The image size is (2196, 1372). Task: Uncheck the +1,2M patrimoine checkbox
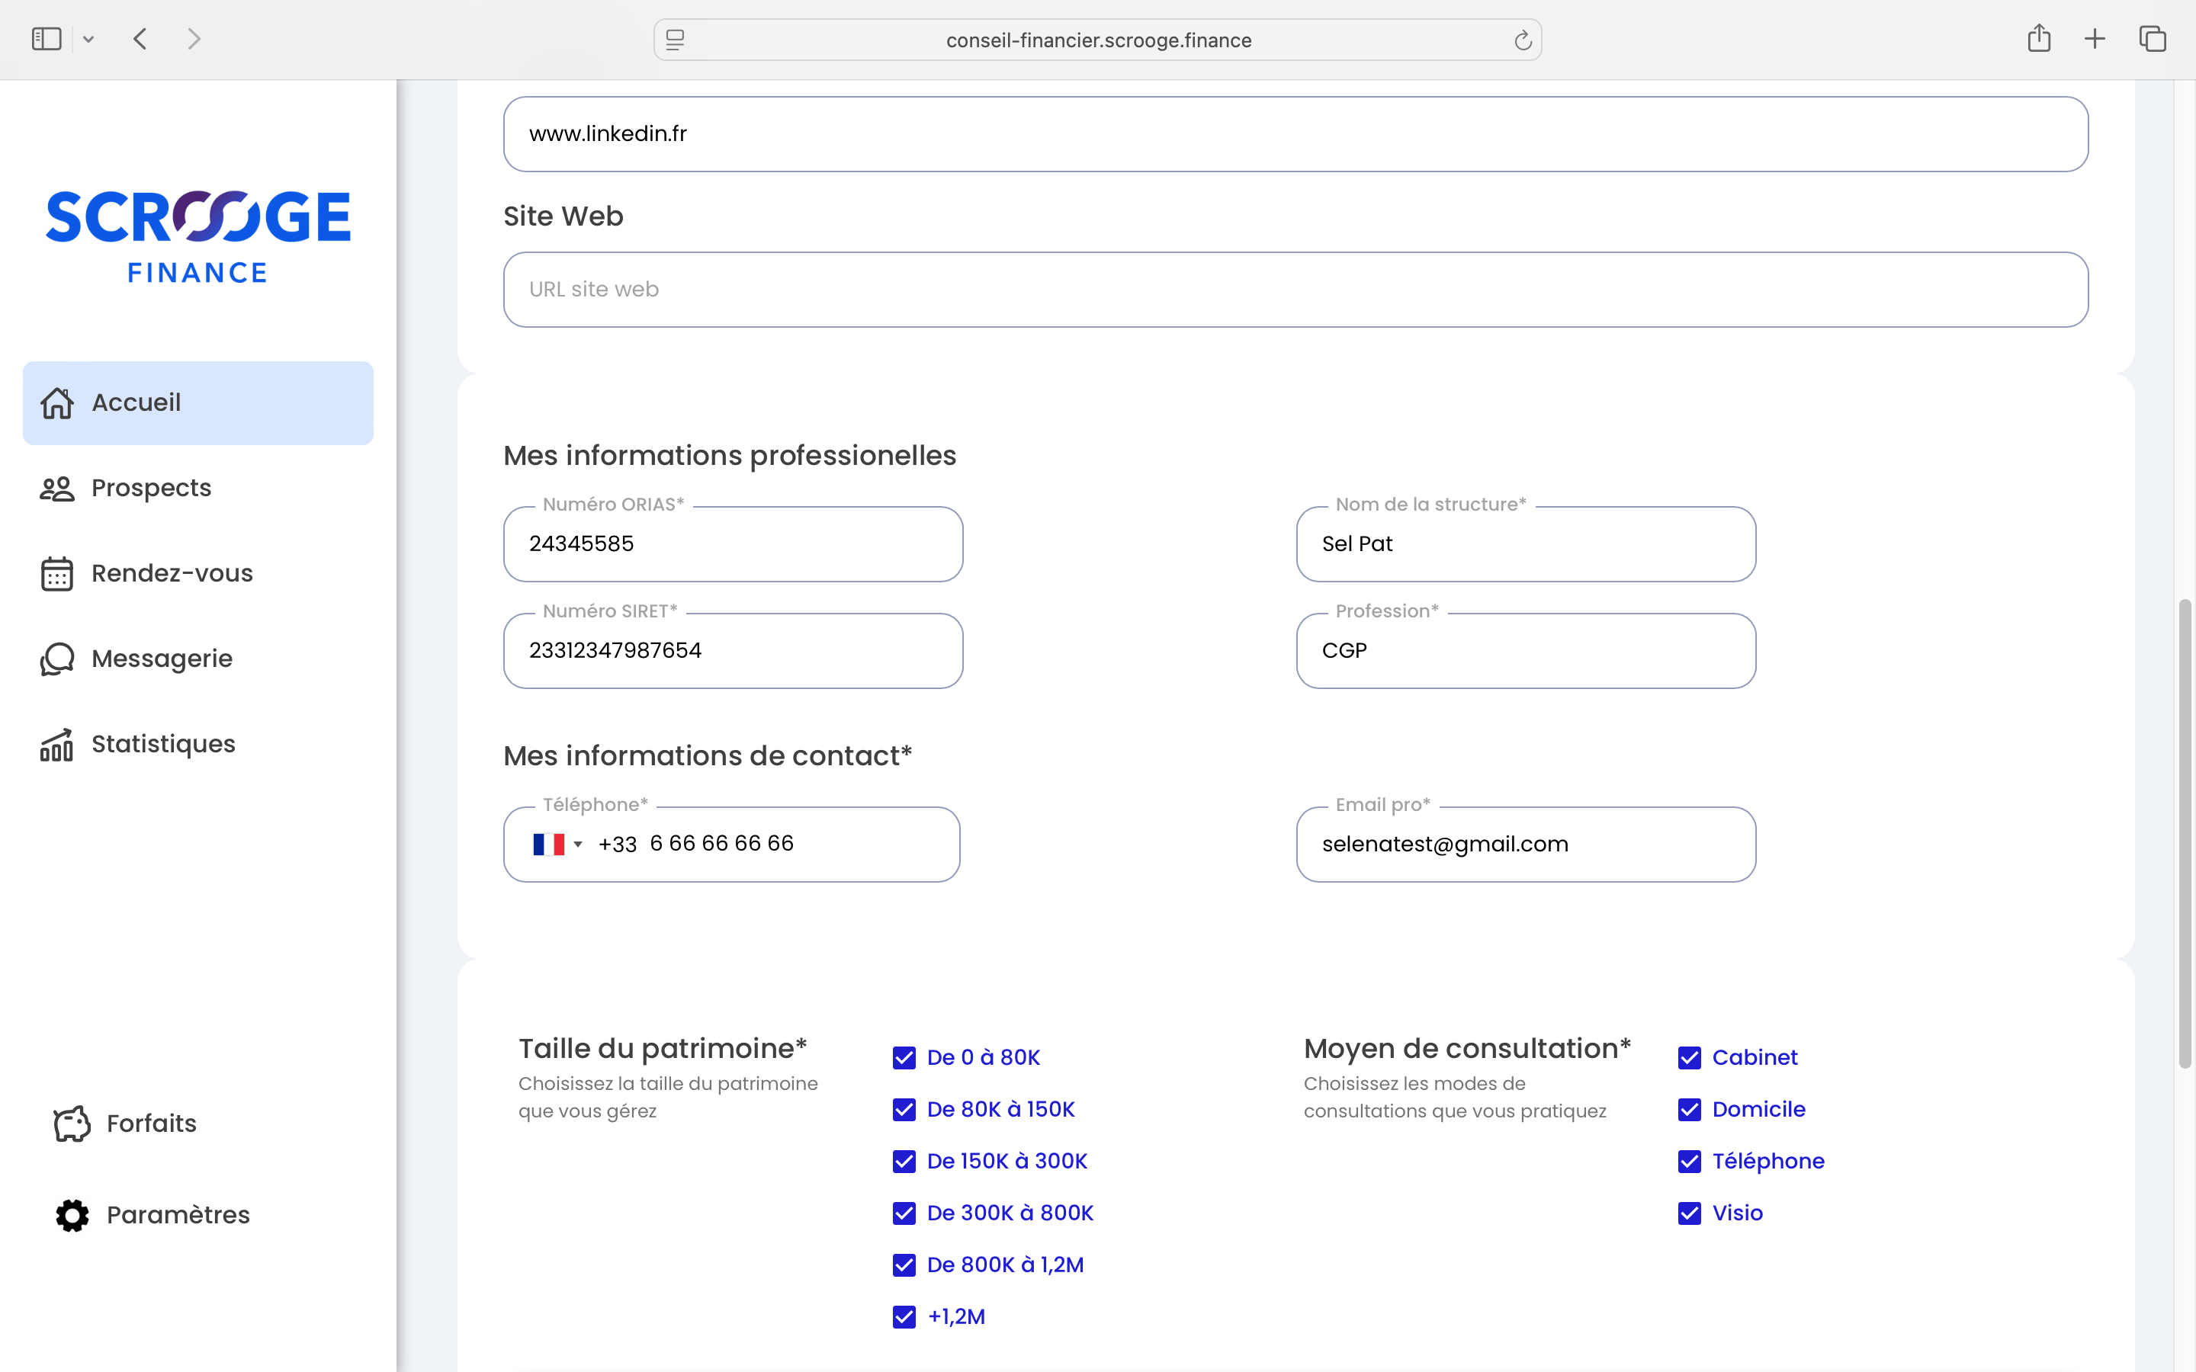904,1316
